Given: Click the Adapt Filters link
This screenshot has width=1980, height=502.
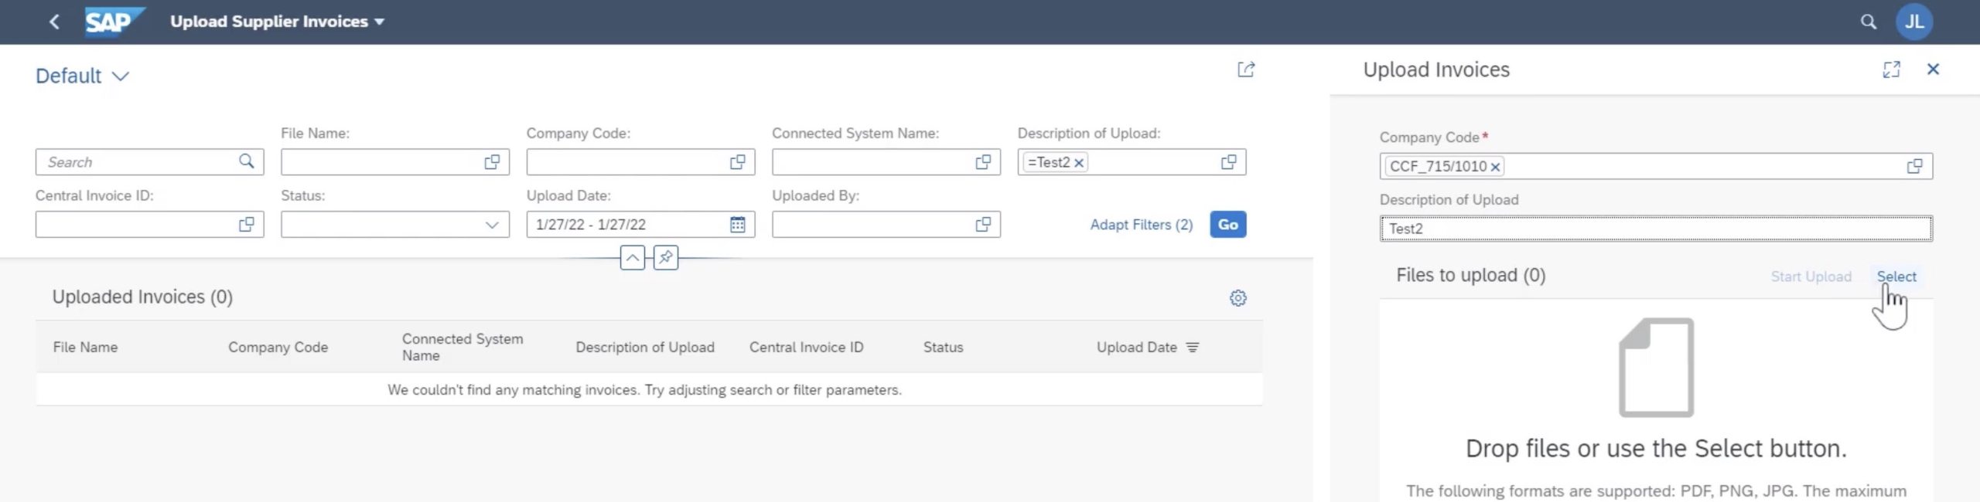Looking at the screenshot, I should point(1141,225).
